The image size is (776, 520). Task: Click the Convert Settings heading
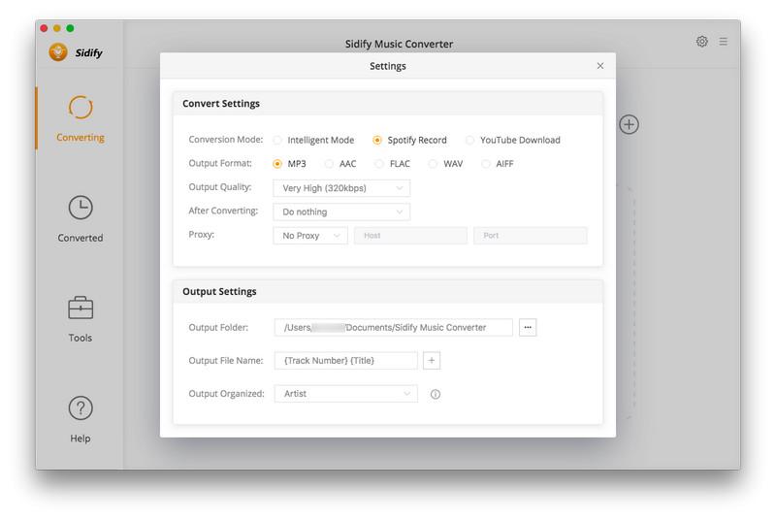tap(221, 104)
